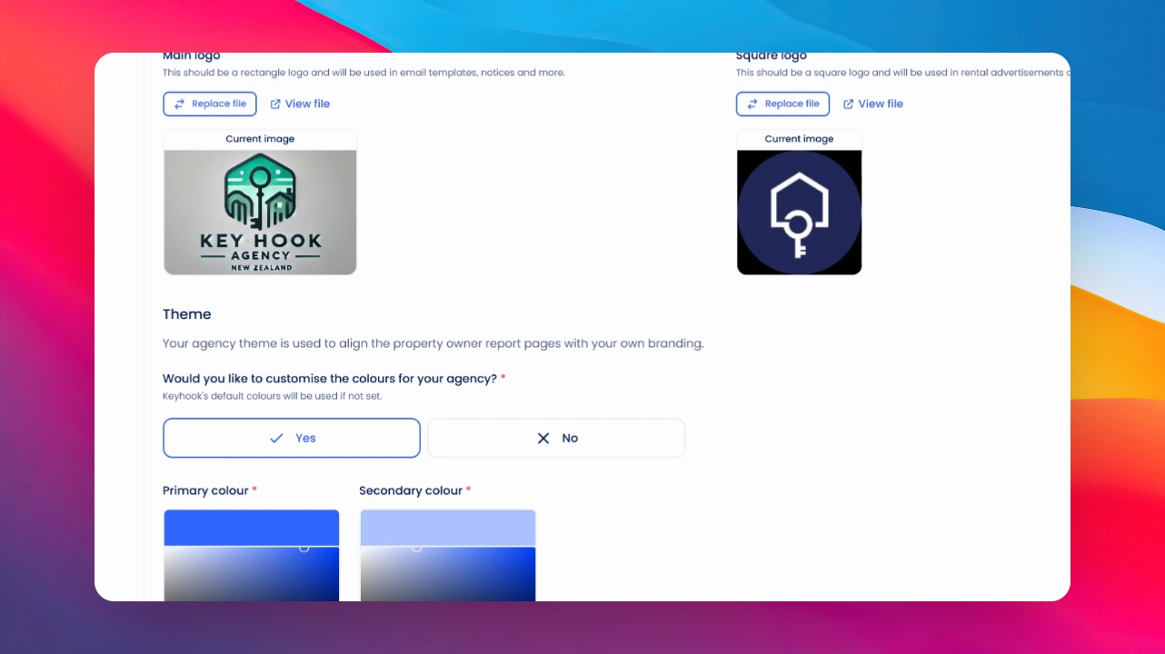This screenshot has width=1165, height=654.
Task: Click the Theme section heading
Action: point(187,314)
